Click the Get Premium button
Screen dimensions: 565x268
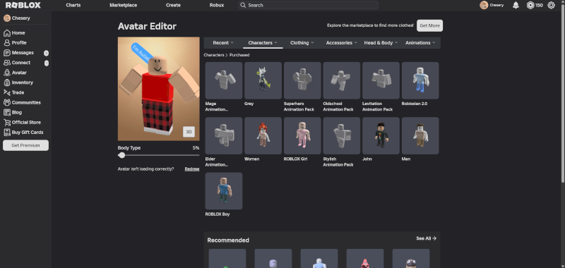click(25, 145)
